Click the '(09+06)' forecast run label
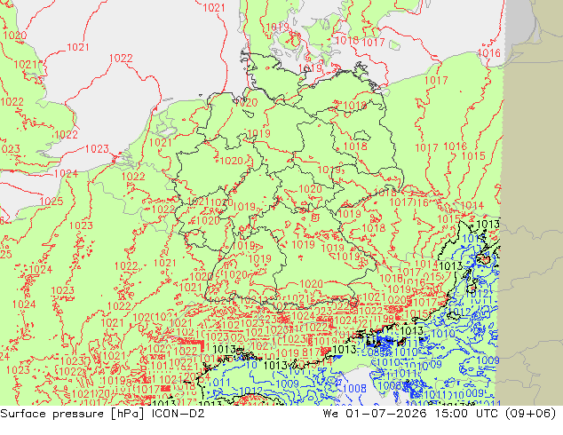 coord(531,414)
